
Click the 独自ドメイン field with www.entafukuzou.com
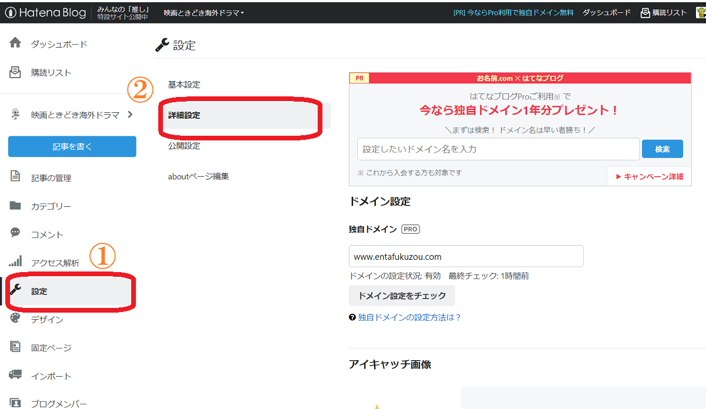point(466,256)
